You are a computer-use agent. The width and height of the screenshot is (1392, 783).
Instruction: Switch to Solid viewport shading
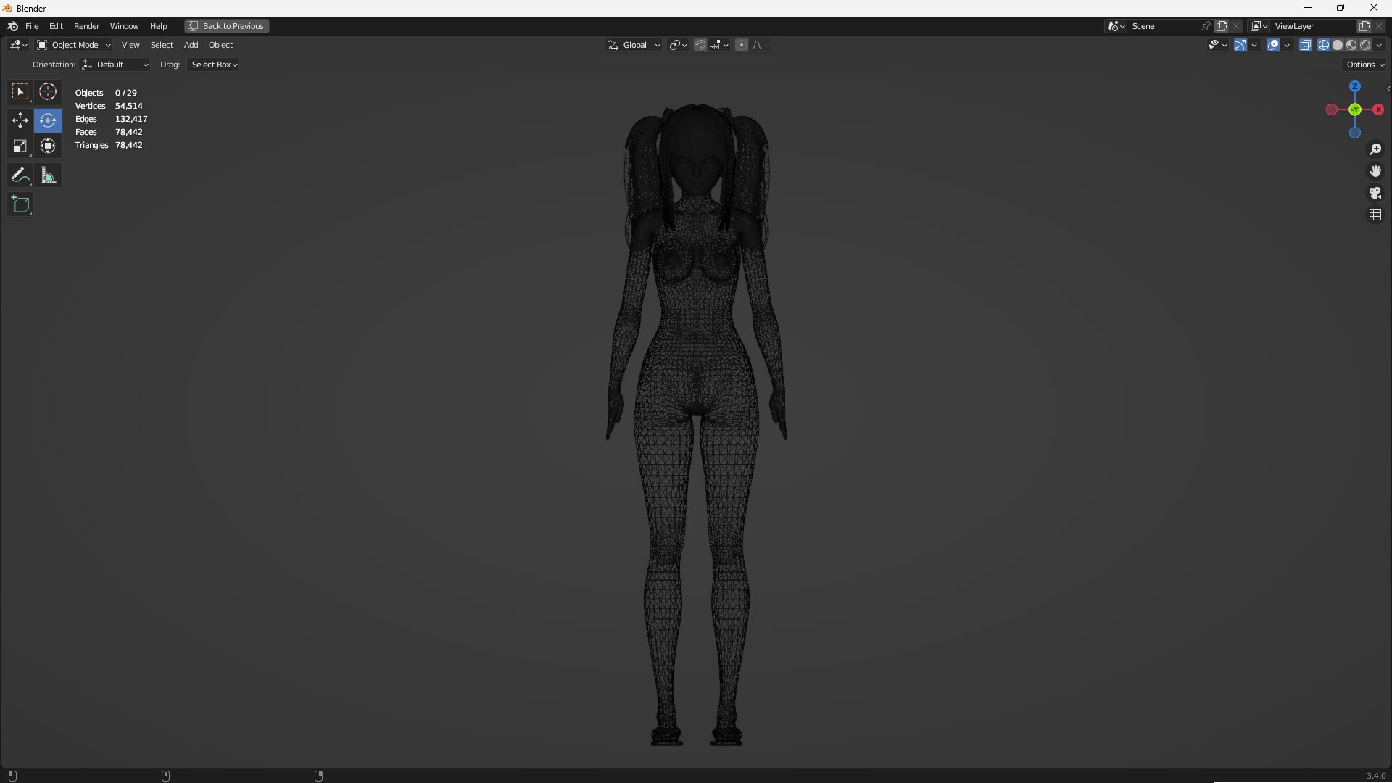(1338, 45)
